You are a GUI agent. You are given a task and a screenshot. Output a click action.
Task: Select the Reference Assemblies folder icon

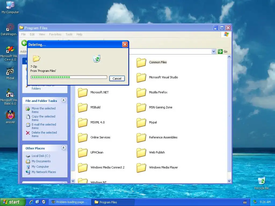pos(141,138)
